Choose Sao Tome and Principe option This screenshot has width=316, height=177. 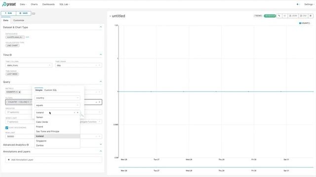point(57,131)
